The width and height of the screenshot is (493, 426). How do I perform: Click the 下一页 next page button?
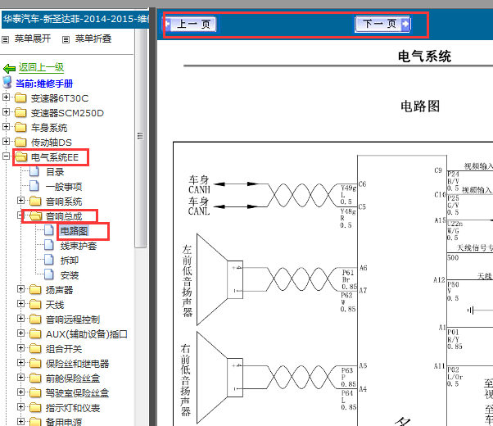point(382,24)
